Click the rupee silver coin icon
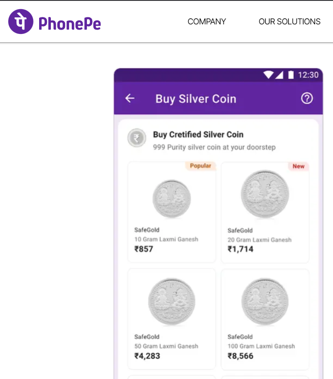333x379 pixels. point(137,139)
